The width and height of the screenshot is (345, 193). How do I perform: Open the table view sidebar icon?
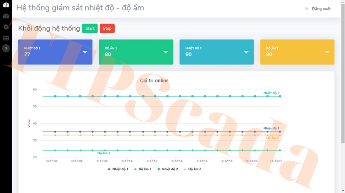click(6, 38)
